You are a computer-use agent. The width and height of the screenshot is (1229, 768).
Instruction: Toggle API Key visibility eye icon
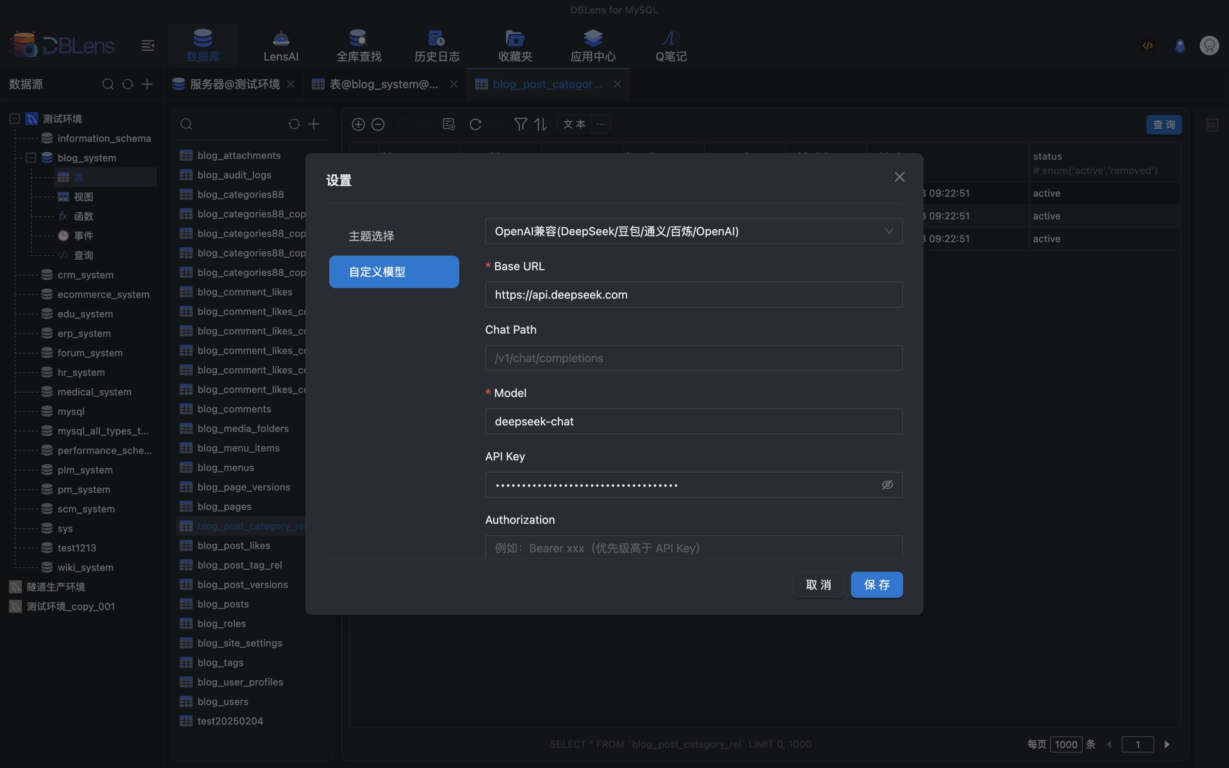887,484
